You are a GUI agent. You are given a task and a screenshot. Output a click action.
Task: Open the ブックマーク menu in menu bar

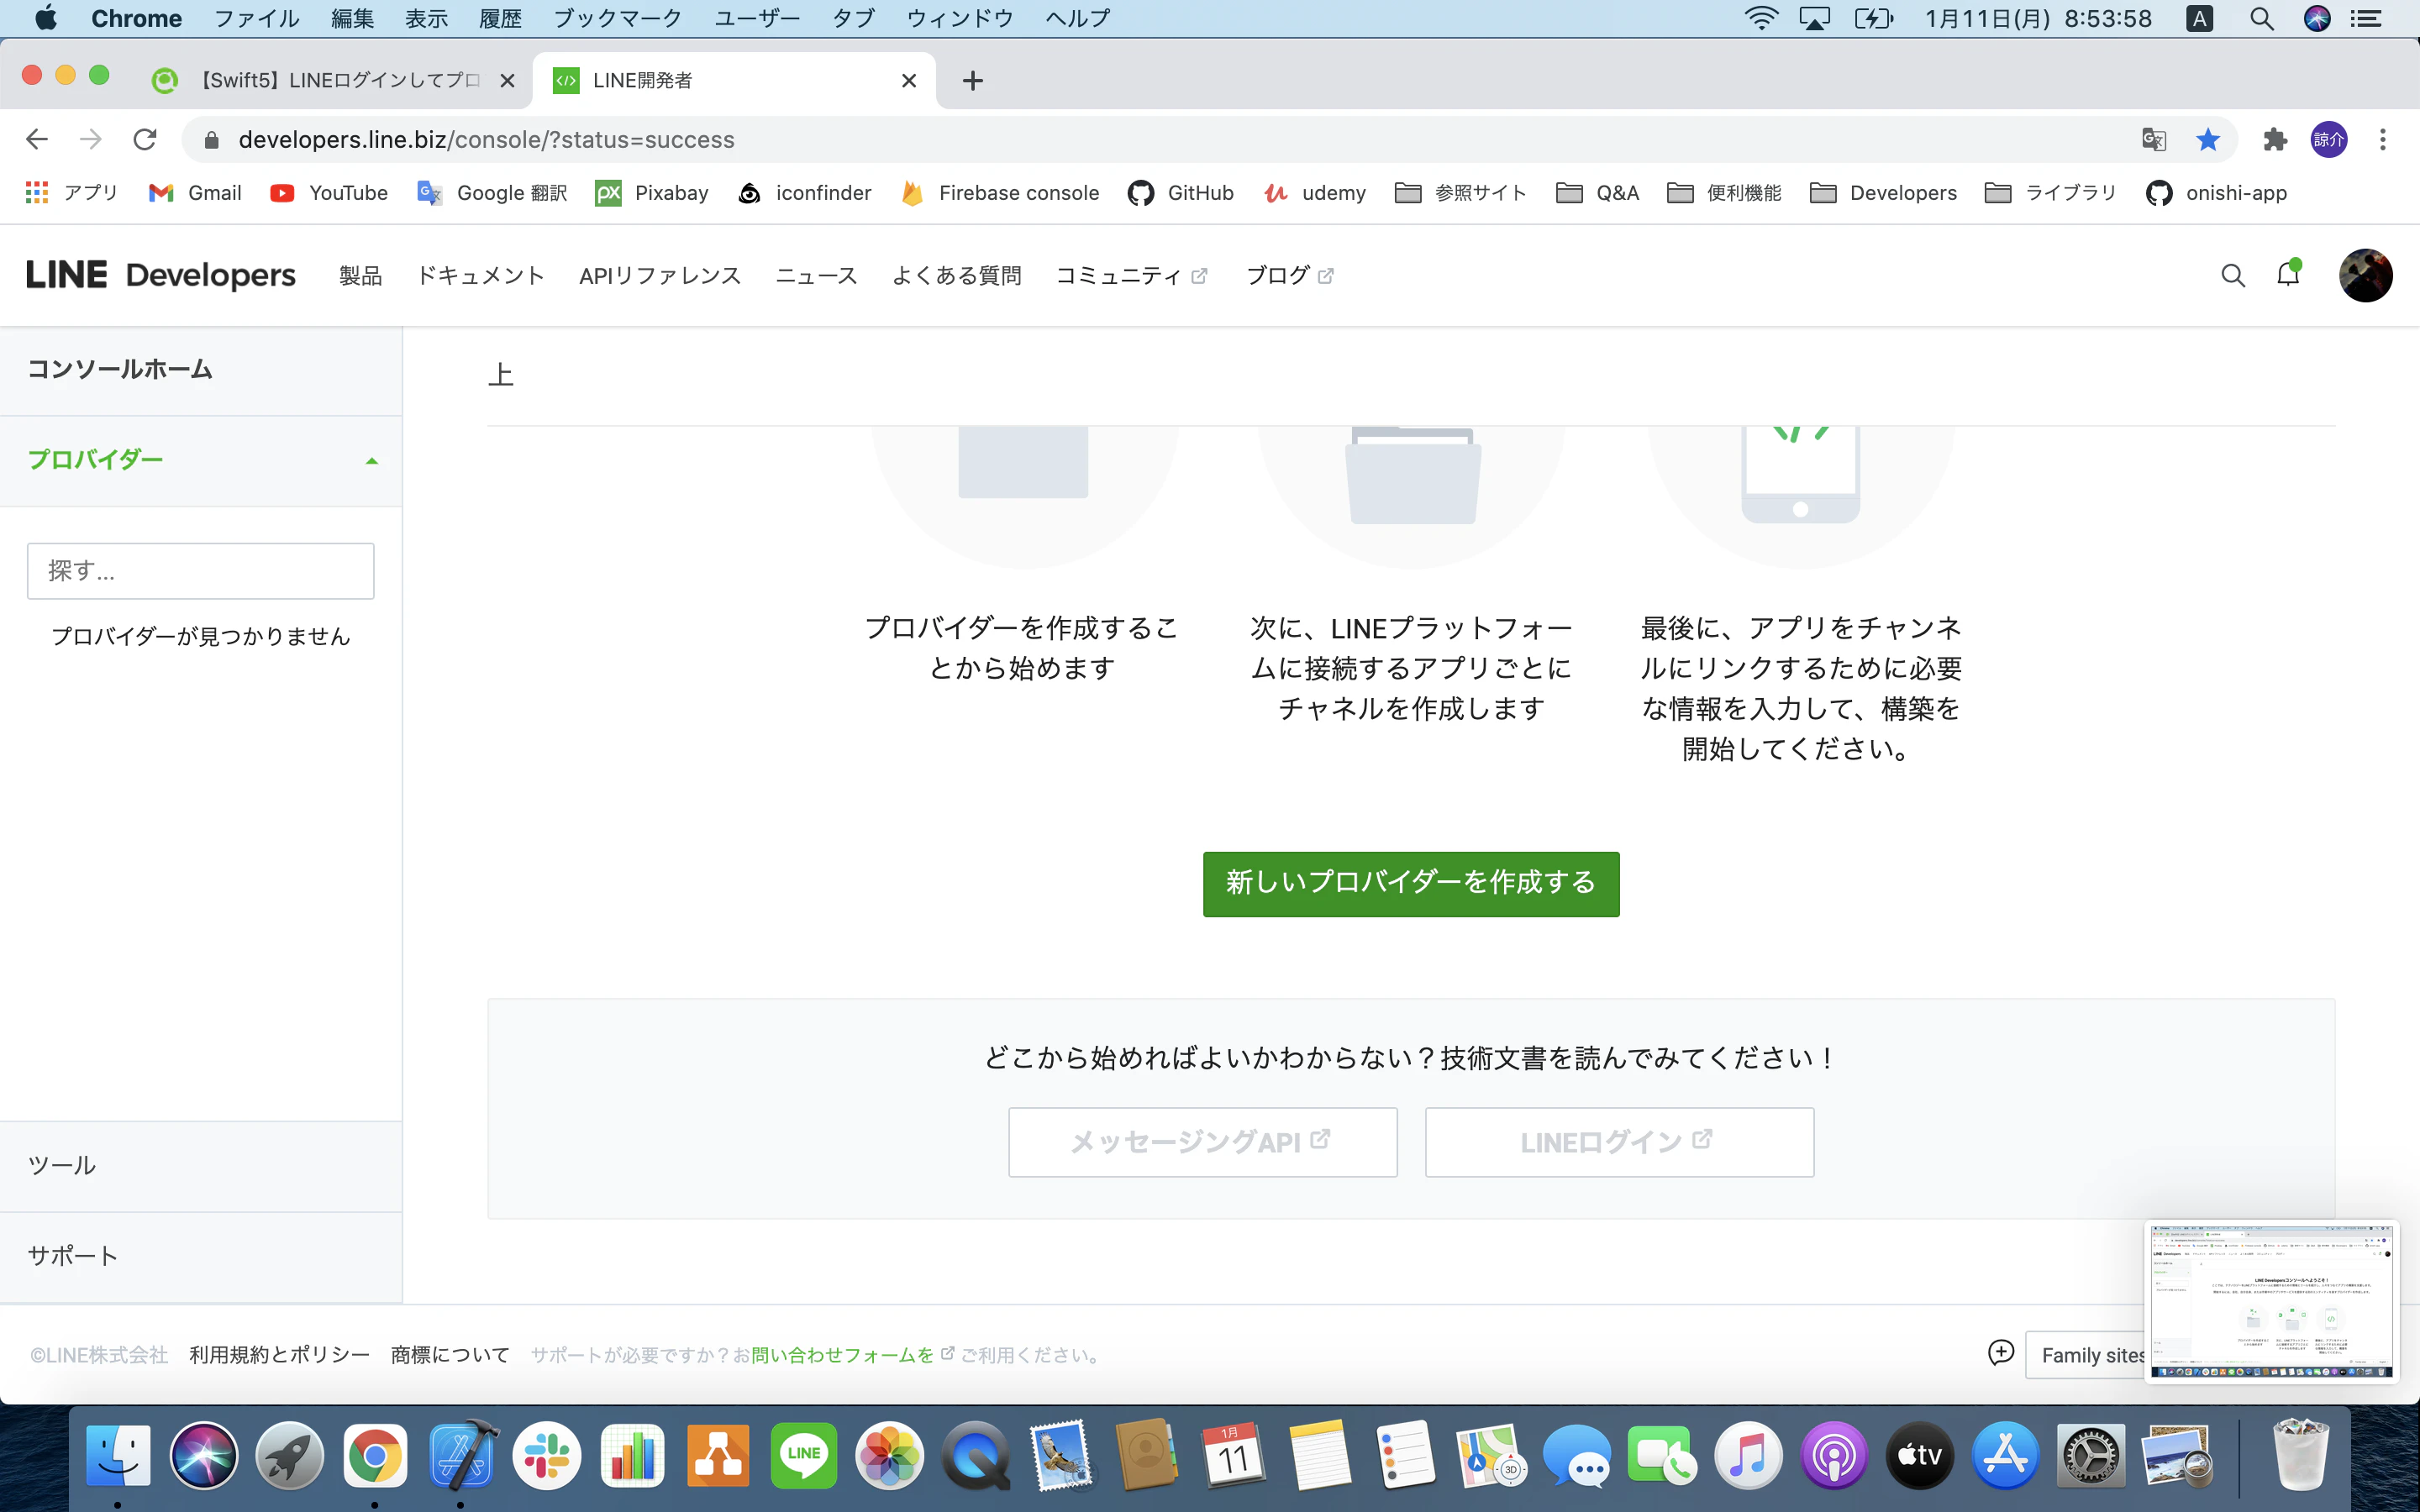pos(617,19)
